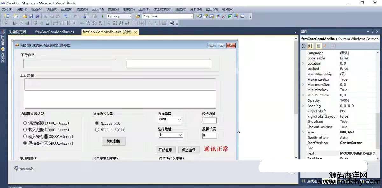The image size is (382, 188).
Task: Click the 上行数据 large text box
Action: (120, 100)
